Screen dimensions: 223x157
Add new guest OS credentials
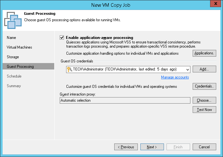coord(204,69)
